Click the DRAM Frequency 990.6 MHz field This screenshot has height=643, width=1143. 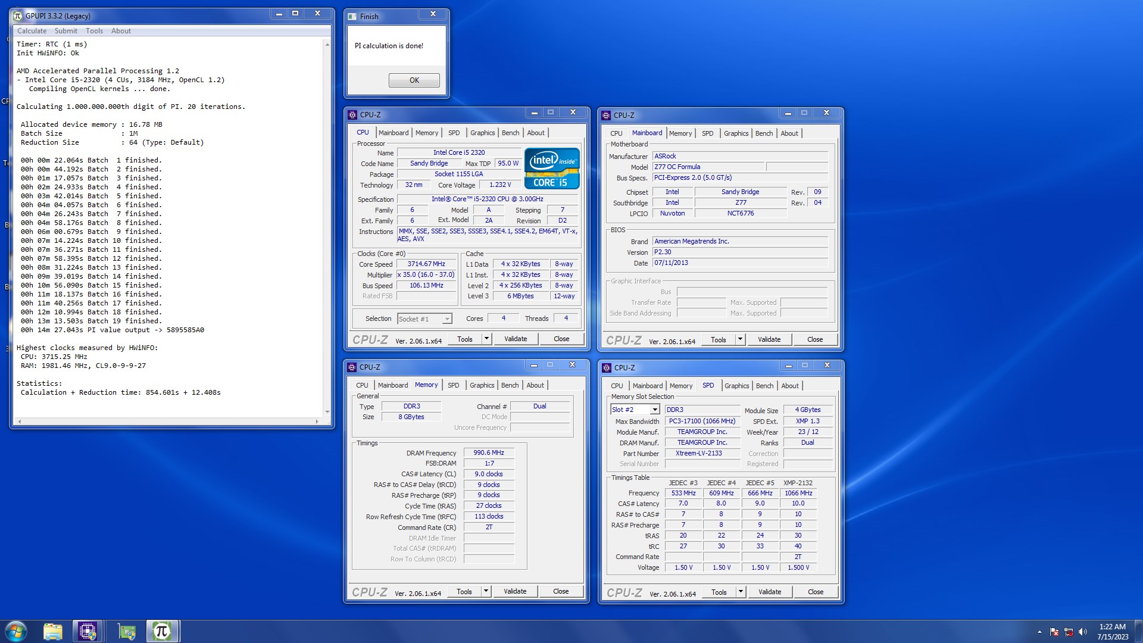pyautogui.click(x=489, y=452)
